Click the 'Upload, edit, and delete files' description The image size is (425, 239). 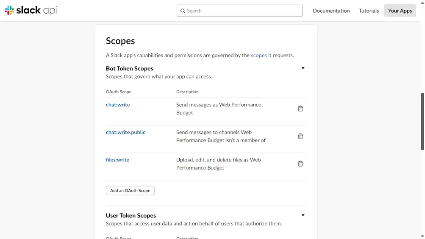tap(219, 164)
